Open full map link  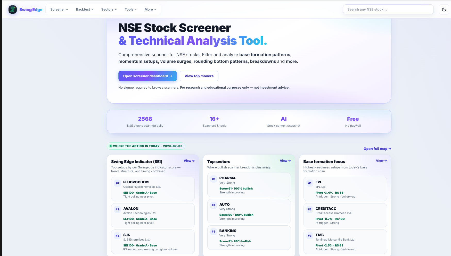(378, 149)
